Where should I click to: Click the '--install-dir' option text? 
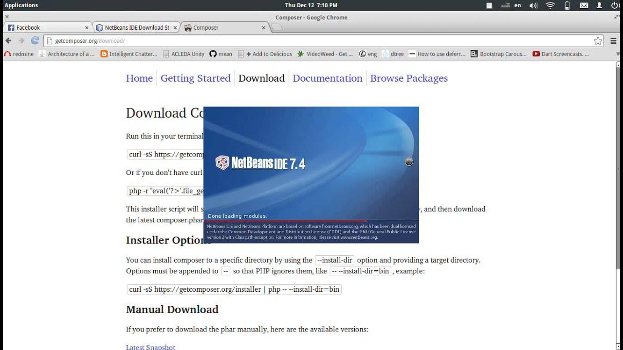click(x=334, y=260)
